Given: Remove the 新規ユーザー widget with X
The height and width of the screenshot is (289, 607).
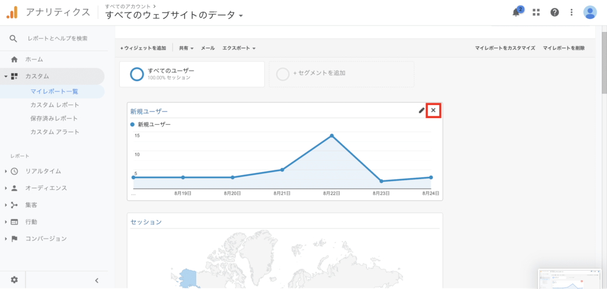Looking at the screenshot, I should [x=433, y=110].
